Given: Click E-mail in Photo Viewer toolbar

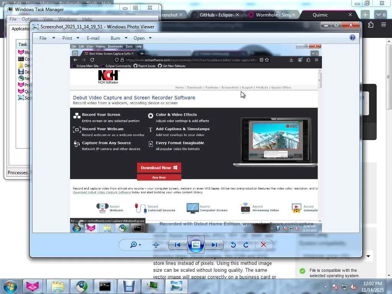Looking at the screenshot, I should 93,38.
